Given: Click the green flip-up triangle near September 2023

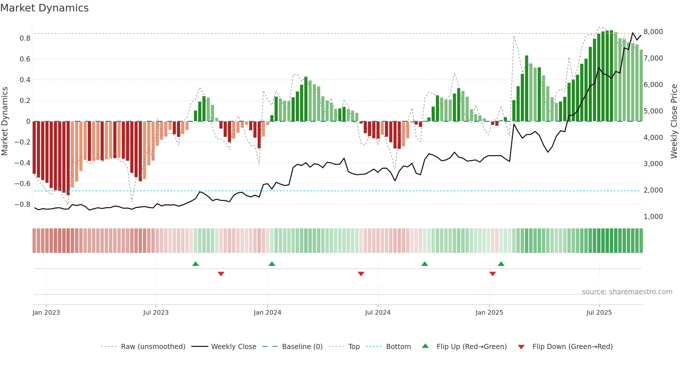Looking at the screenshot, I should (x=196, y=264).
